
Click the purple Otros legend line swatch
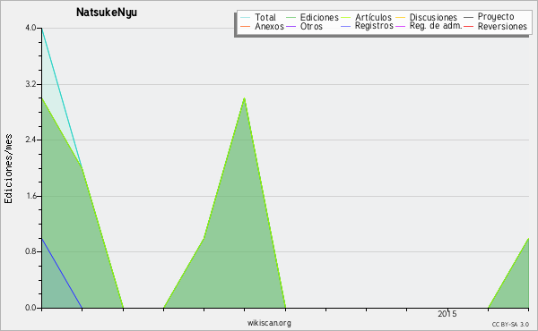[291, 26]
